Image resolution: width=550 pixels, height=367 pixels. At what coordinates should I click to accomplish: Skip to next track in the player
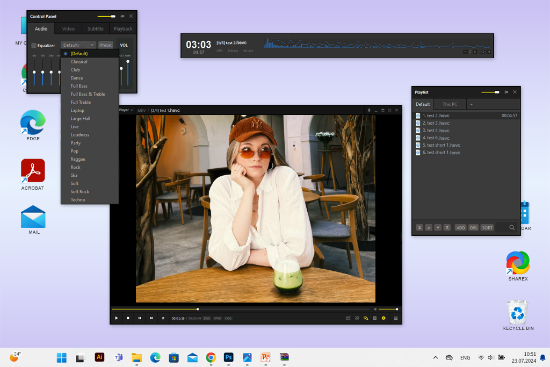pyautogui.click(x=151, y=318)
